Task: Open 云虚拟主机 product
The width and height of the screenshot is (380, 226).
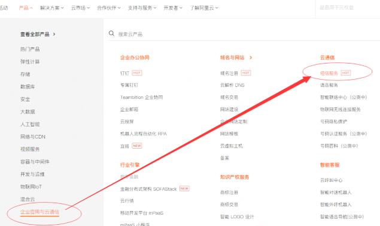Action: pos(231,146)
